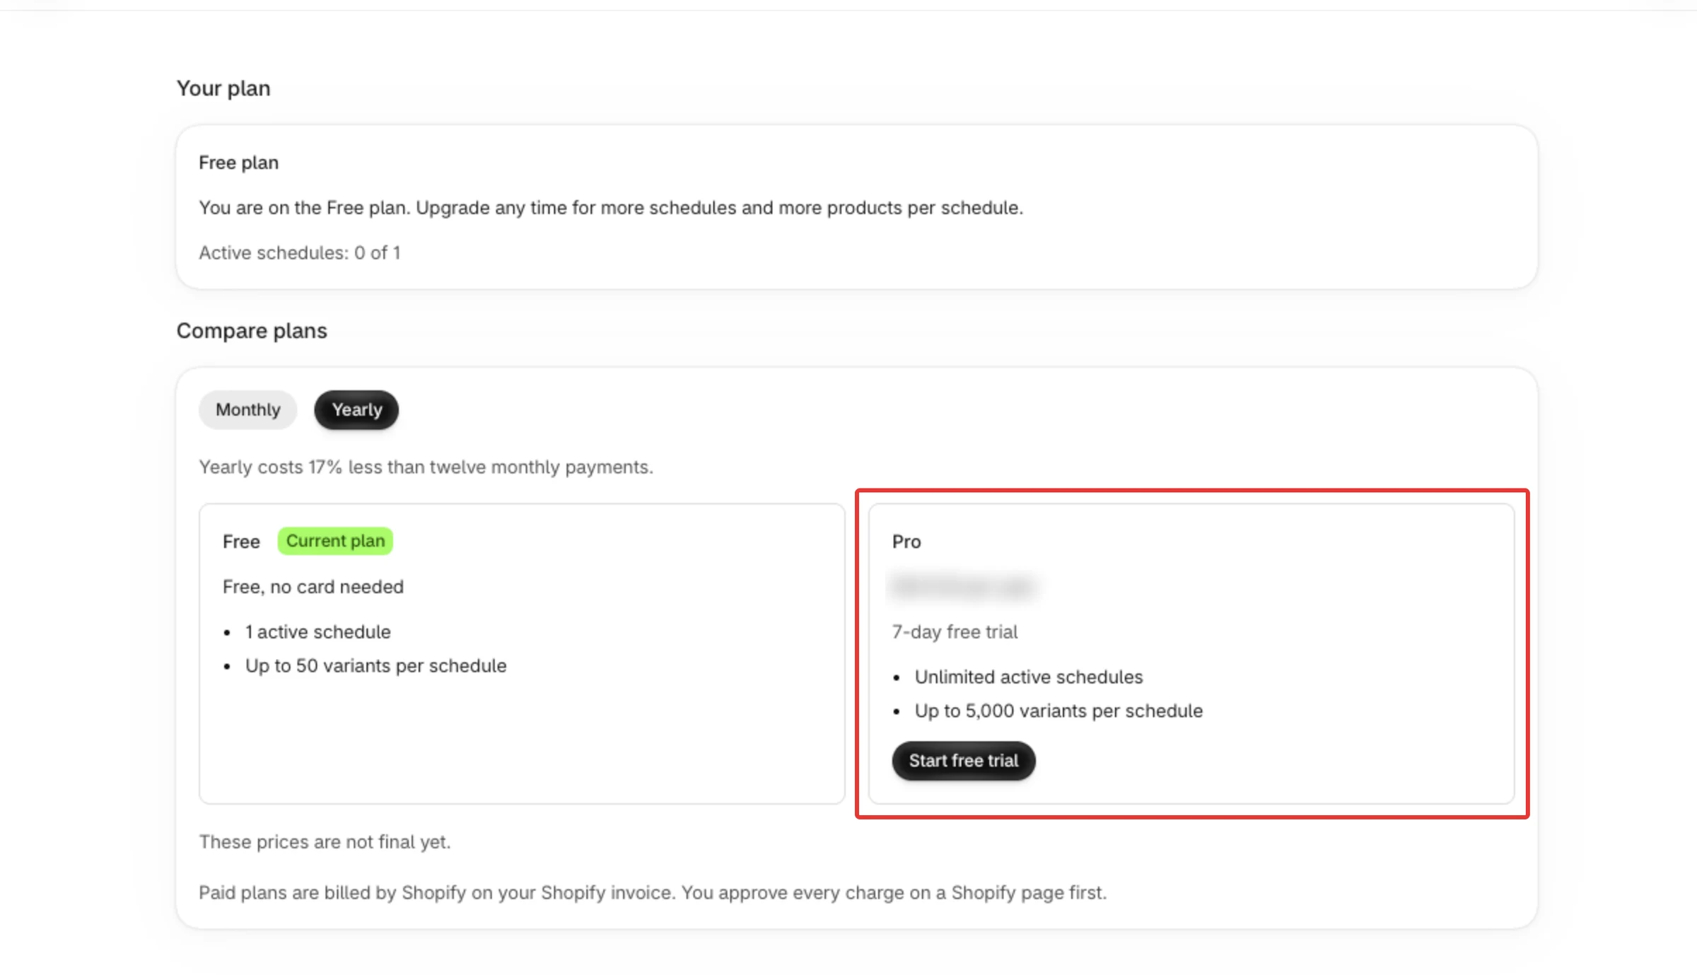Screen dimensions: 1697x975
Task: Click the 'Free plan' card title
Action: coord(239,163)
